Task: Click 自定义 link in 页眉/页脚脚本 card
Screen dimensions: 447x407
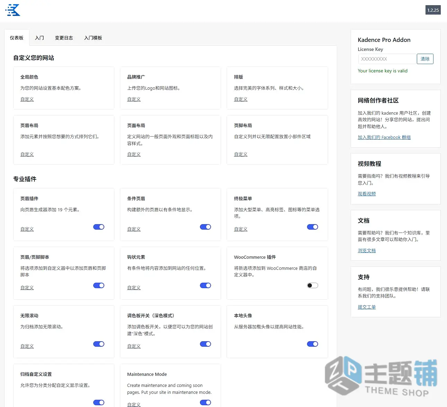Action: click(27, 287)
